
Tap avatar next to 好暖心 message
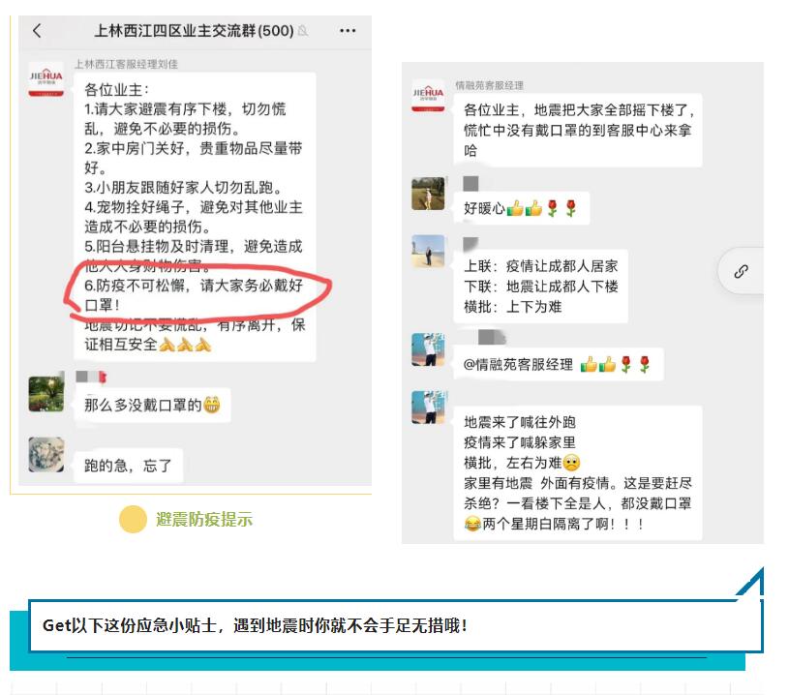(x=428, y=194)
